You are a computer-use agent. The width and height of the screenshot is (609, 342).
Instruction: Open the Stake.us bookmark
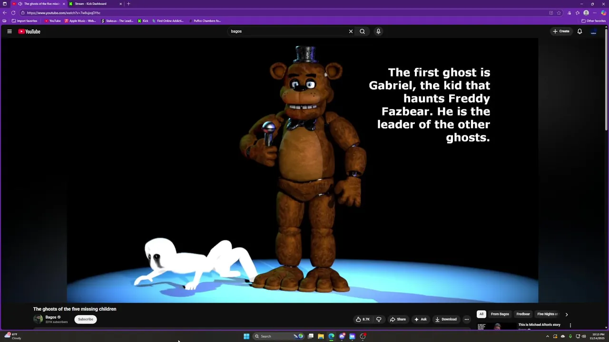point(118,21)
